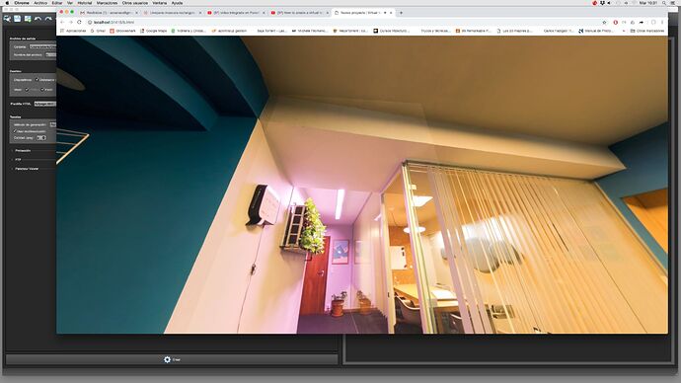The width and height of the screenshot is (681, 383).
Task: Bookmark this page with the star icon
Action: coord(604,22)
